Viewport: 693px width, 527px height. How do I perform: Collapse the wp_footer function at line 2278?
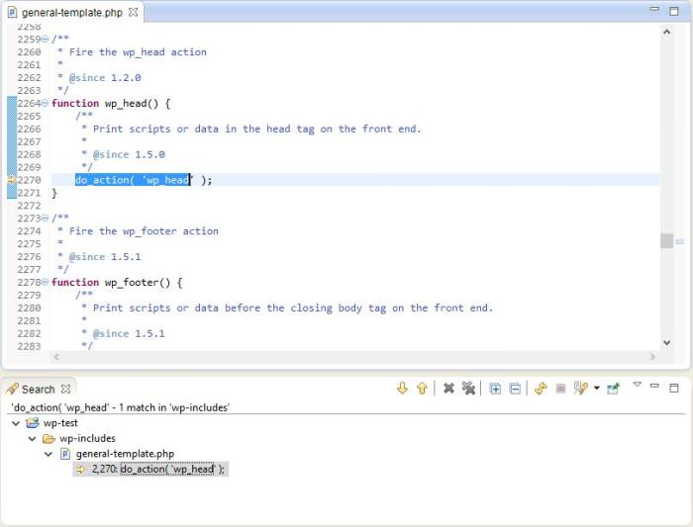coord(45,282)
